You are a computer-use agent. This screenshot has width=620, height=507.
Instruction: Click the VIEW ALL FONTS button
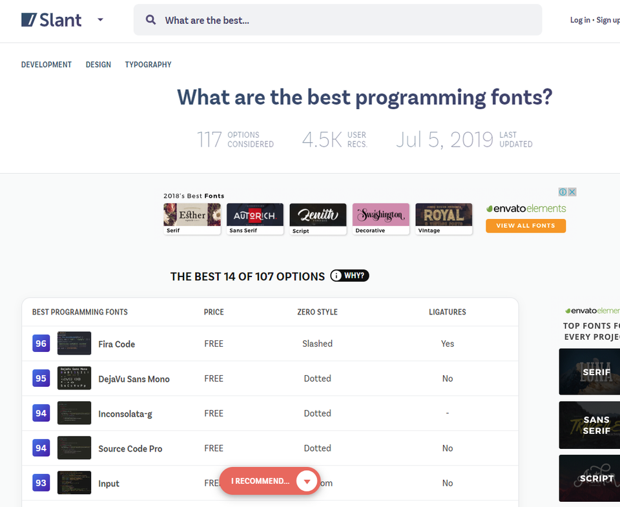(x=526, y=225)
